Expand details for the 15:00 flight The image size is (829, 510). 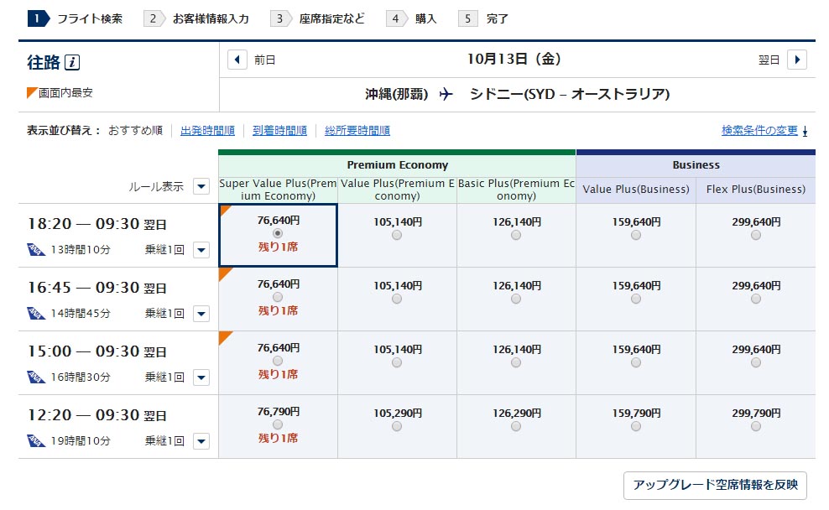(201, 377)
